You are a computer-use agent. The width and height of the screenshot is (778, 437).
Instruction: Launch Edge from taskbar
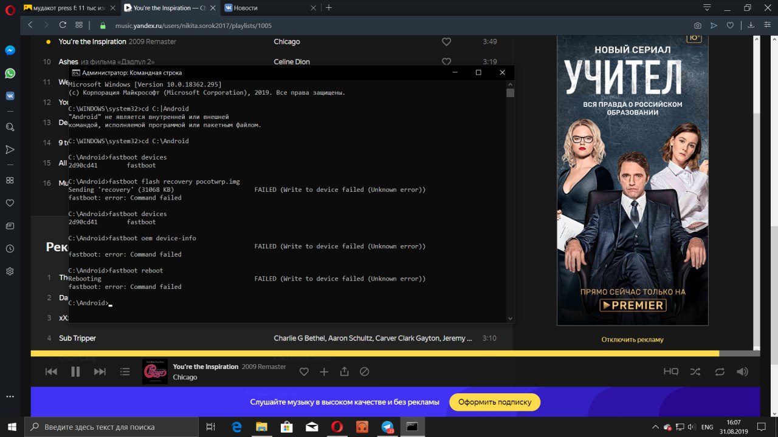[x=237, y=427]
